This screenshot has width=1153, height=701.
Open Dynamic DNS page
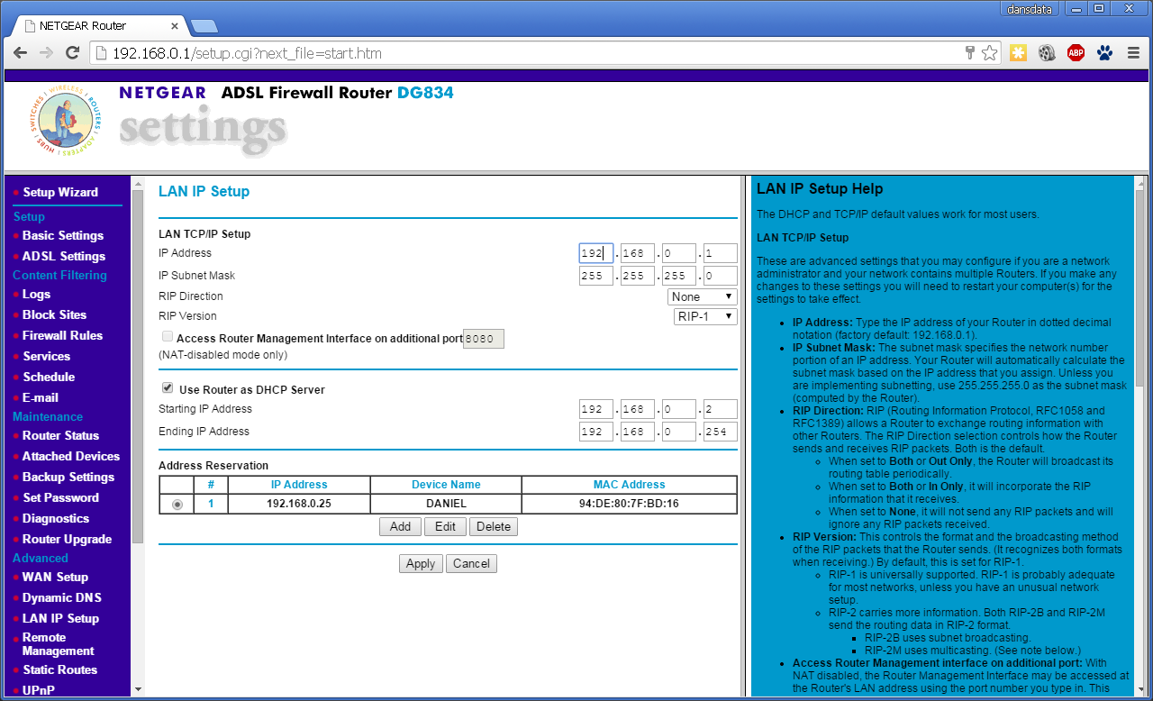pos(62,597)
